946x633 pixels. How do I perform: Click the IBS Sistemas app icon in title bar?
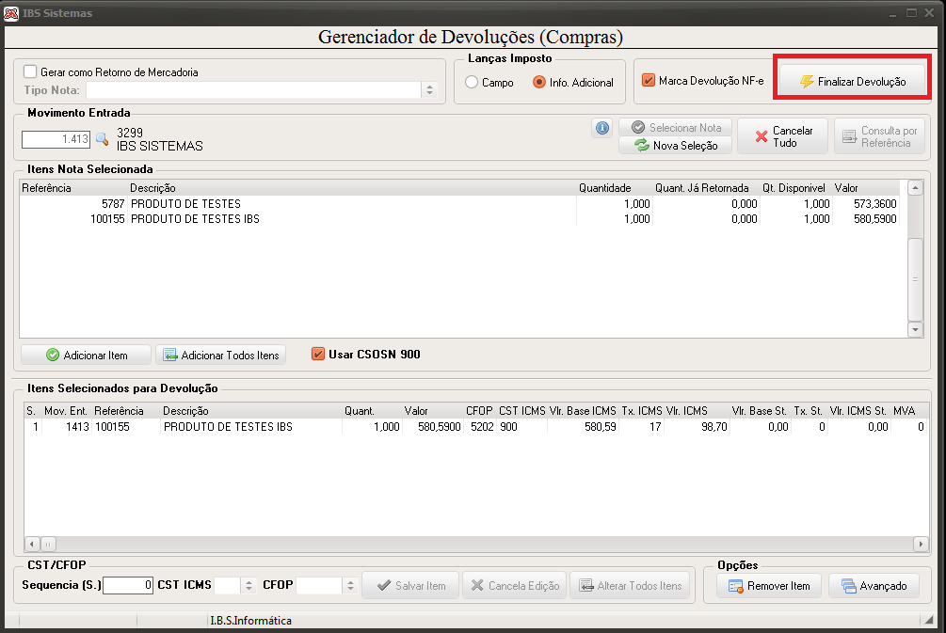pos(11,12)
